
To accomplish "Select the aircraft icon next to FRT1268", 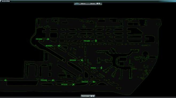I will [x=96, y=41].
